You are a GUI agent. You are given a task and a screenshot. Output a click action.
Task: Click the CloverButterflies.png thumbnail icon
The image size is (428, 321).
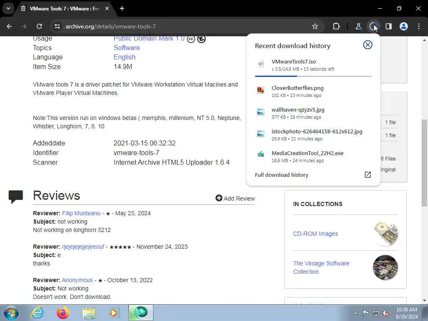[x=261, y=90]
